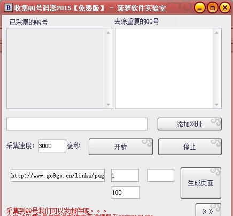This screenshot has height=216, width=233.
Task: Click the http://www.go9go.cn/links/pag URL template field
Action: [x=58, y=175]
